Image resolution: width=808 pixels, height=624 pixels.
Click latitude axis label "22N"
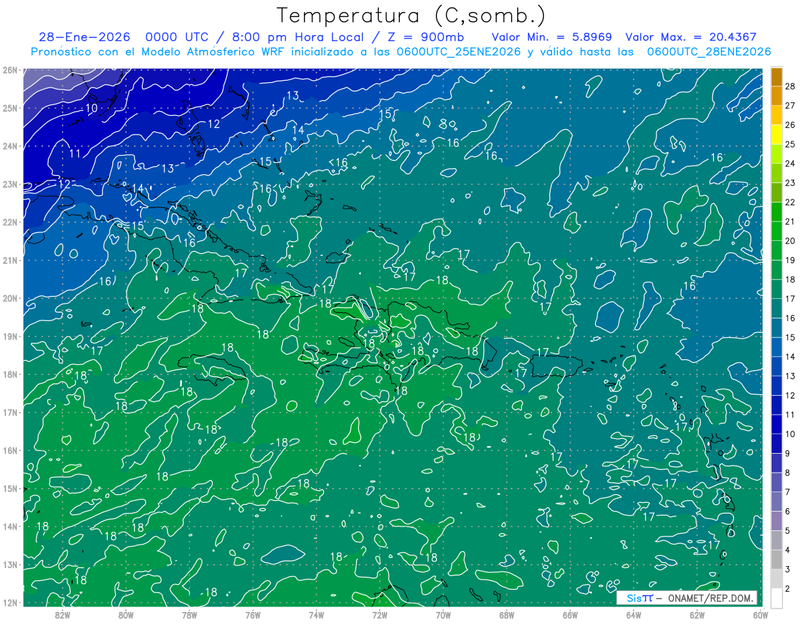[x=10, y=222]
